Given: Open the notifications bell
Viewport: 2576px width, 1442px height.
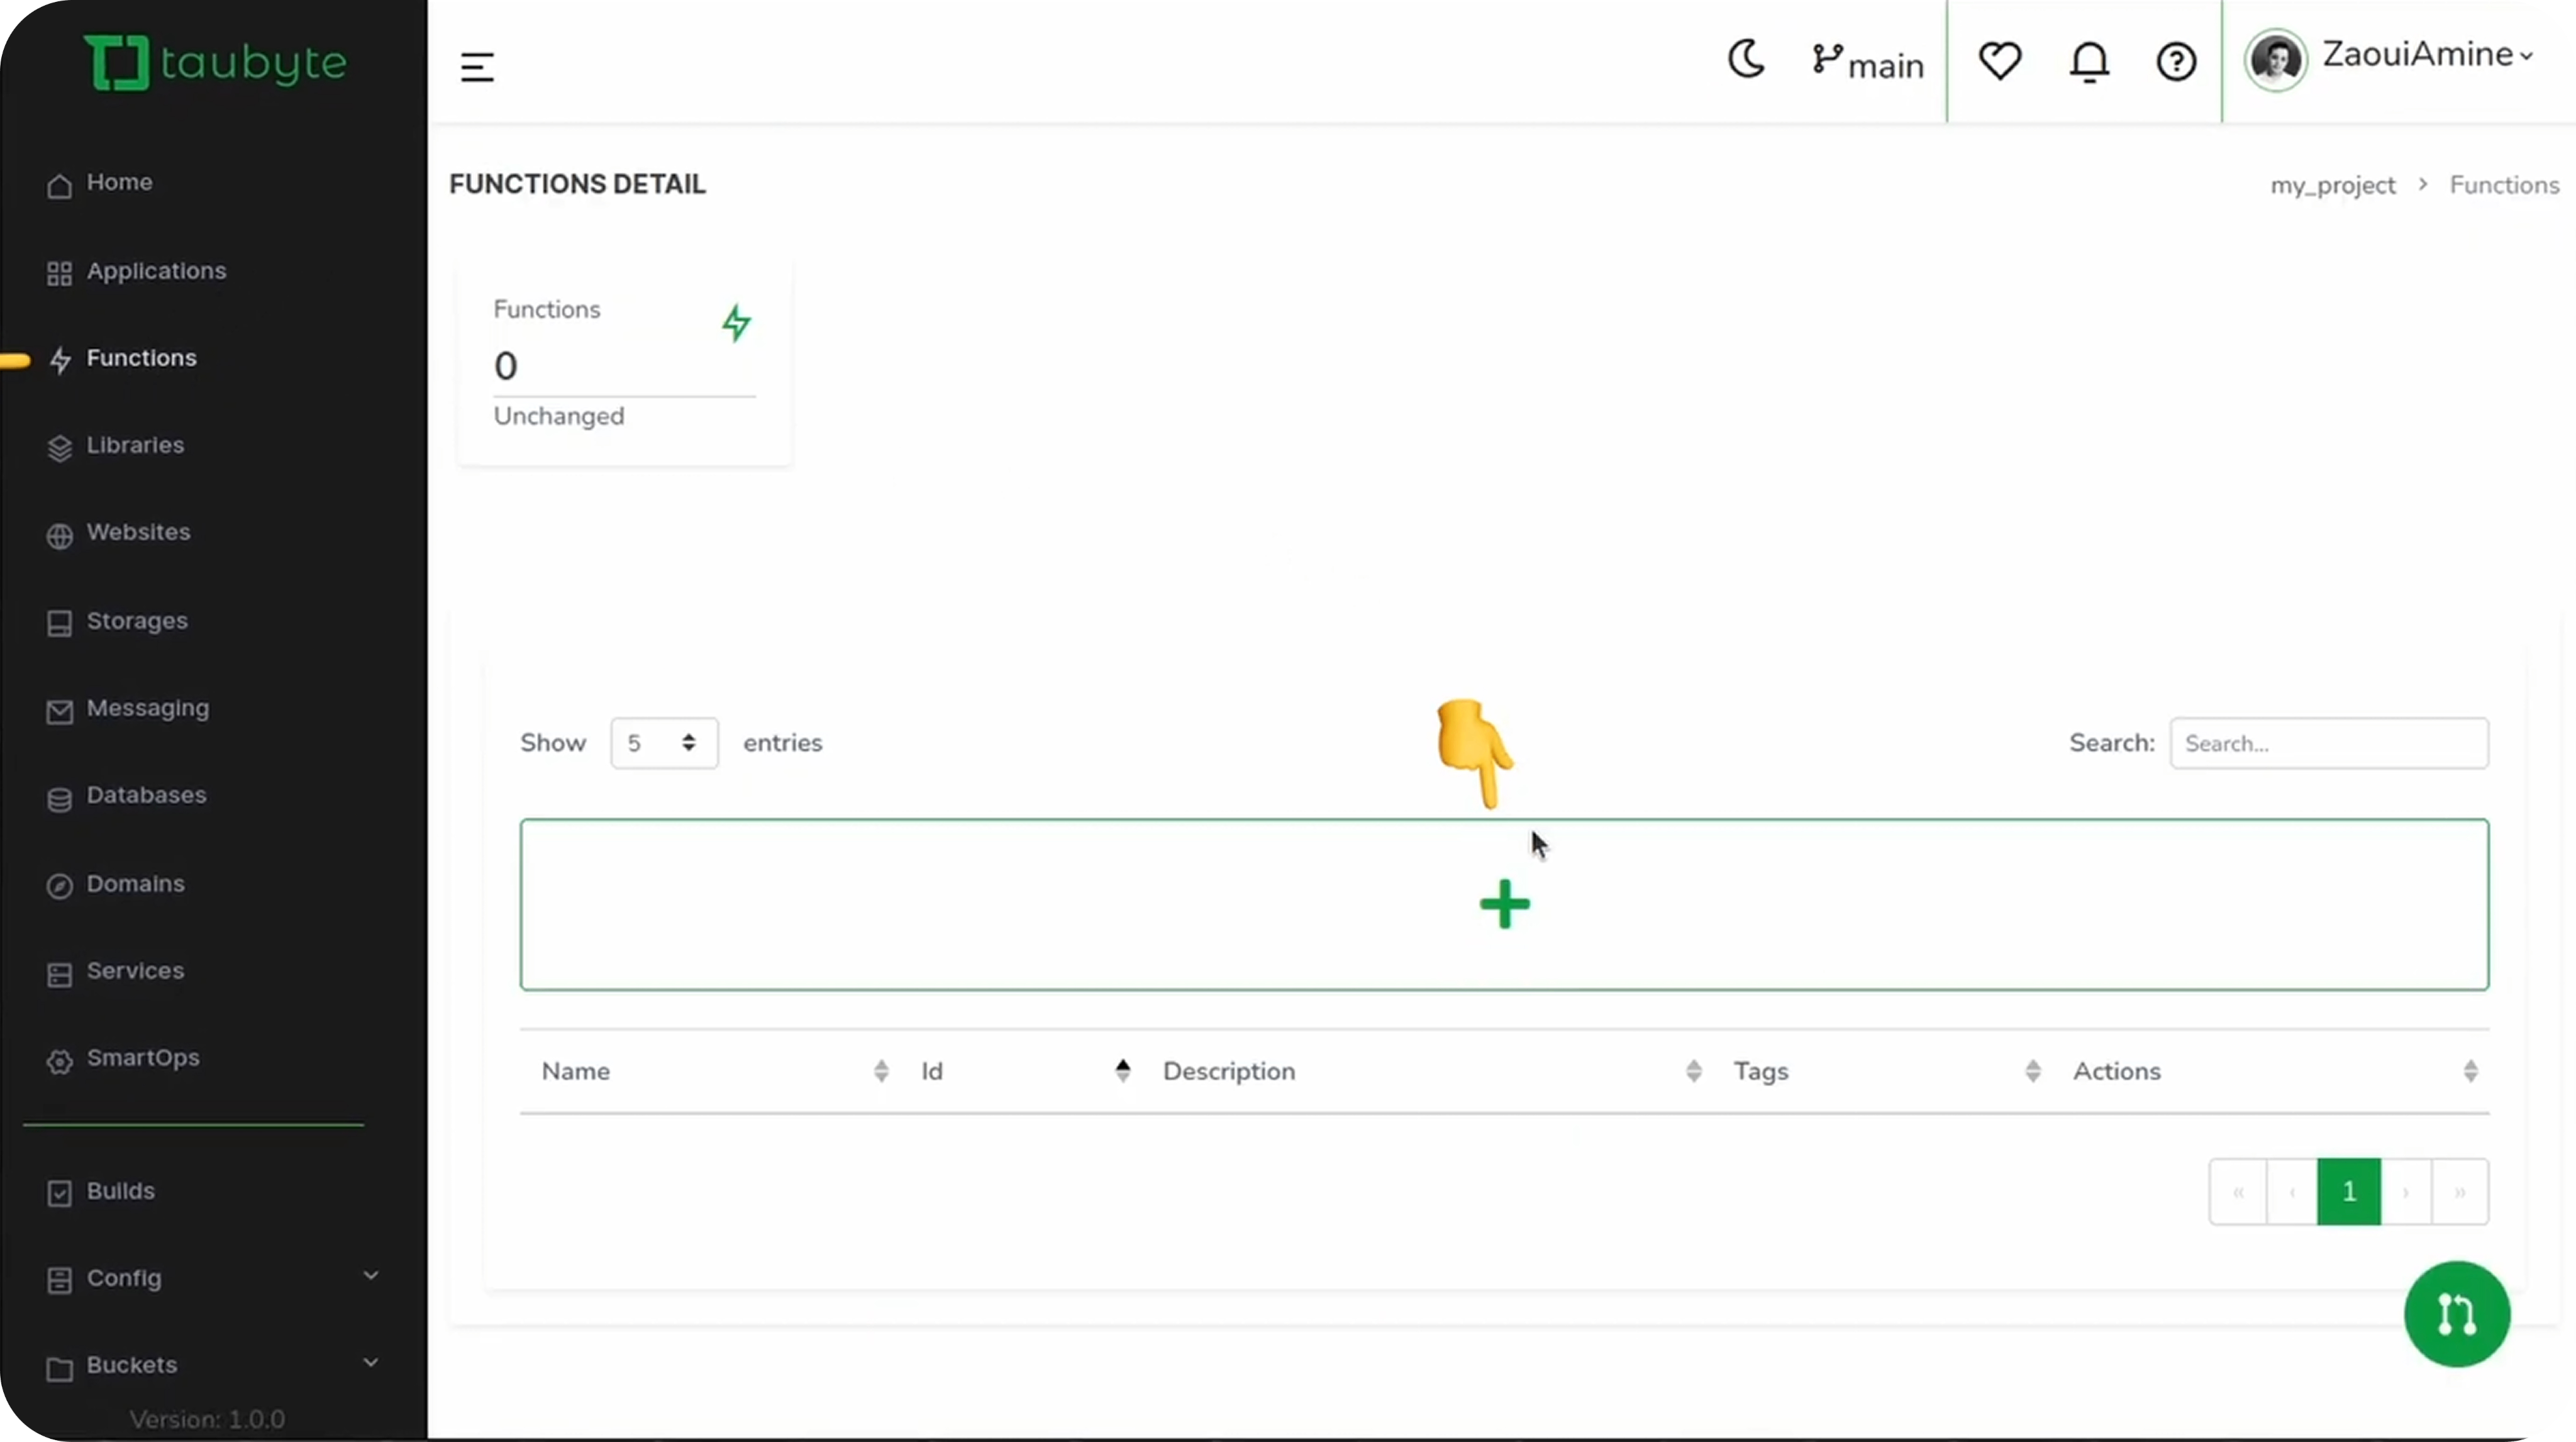Looking at the screenshot, I should click(2089, 62).
